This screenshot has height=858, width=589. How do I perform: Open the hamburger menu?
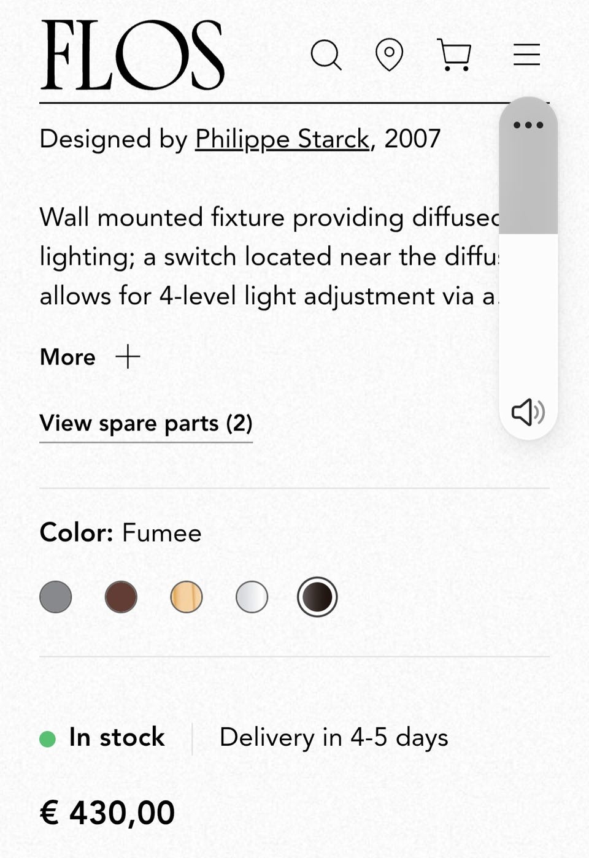526,55
